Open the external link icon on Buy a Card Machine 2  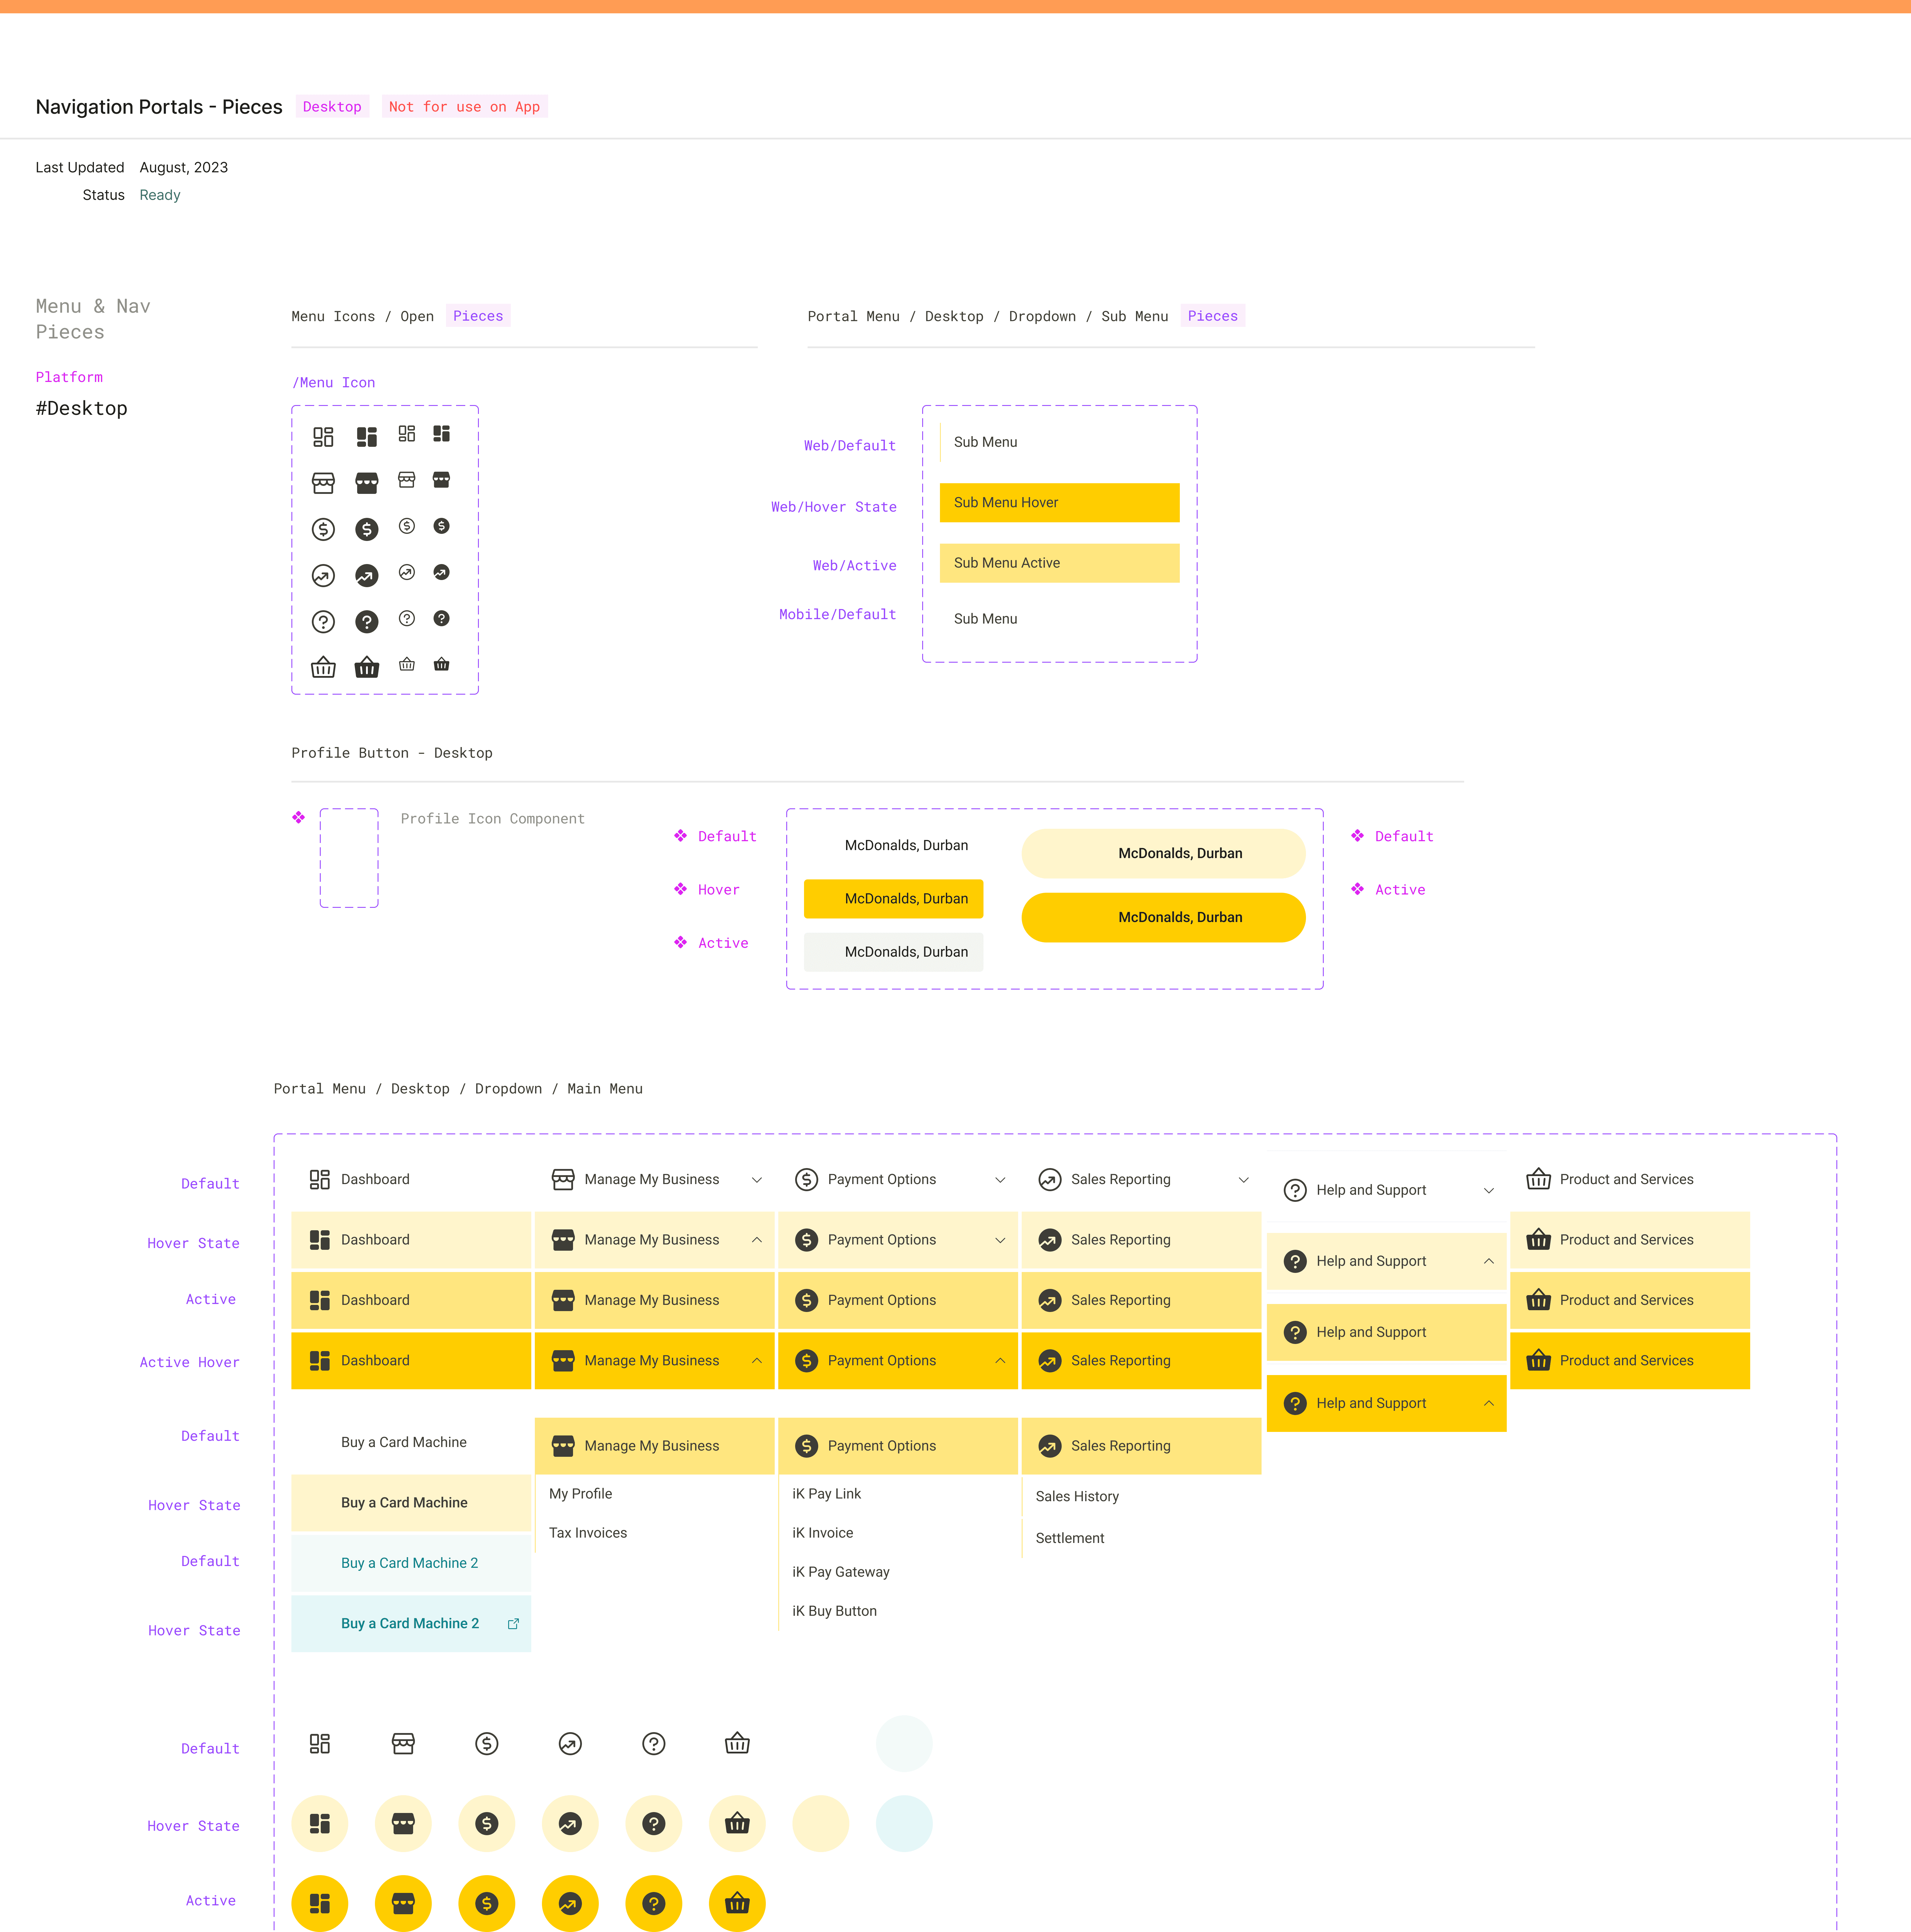click(x=513, y=1623)
